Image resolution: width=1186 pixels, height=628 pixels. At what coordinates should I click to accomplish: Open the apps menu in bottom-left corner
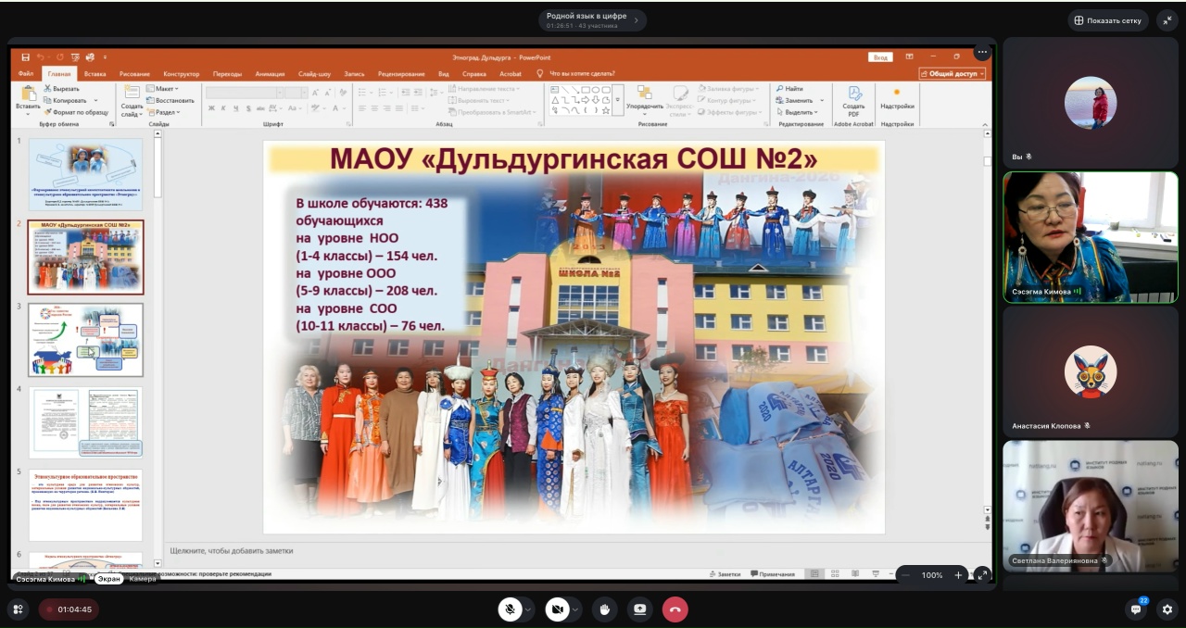click(x=18, y=609)
